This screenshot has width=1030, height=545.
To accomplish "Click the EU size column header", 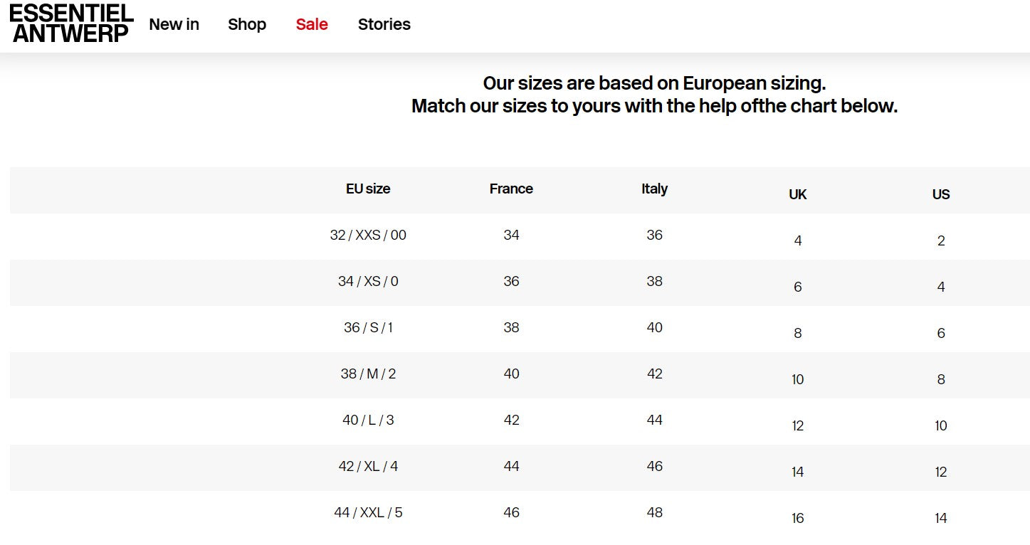I will 368,189.
